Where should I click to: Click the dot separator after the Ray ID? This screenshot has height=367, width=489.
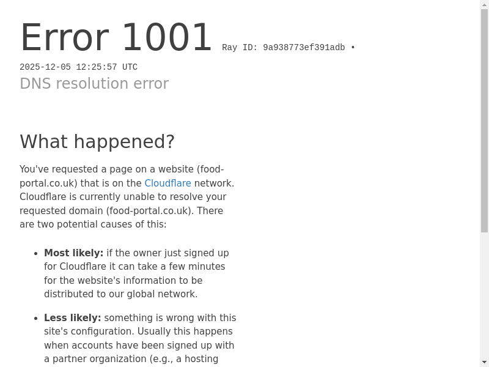tap(353, 48)
